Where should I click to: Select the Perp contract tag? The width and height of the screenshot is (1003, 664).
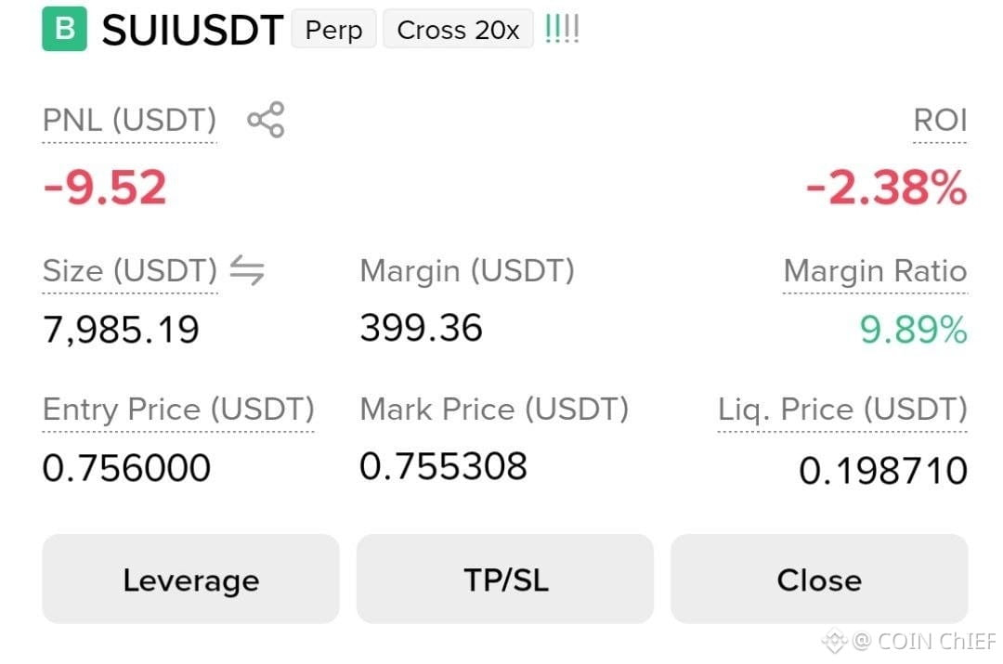point(333,29)
